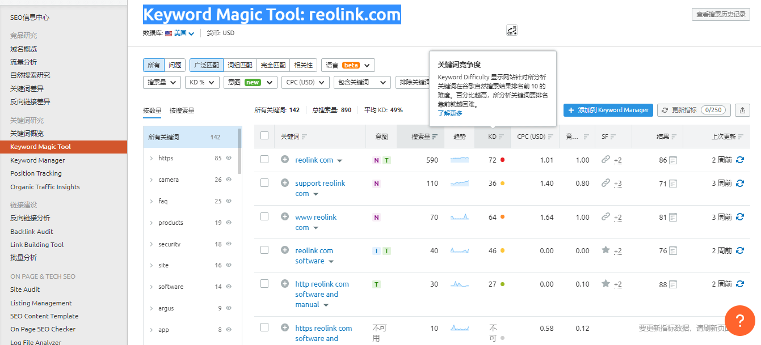Click the keyword groups list scrollbar
761x345 pixels.
pos(239,151)
